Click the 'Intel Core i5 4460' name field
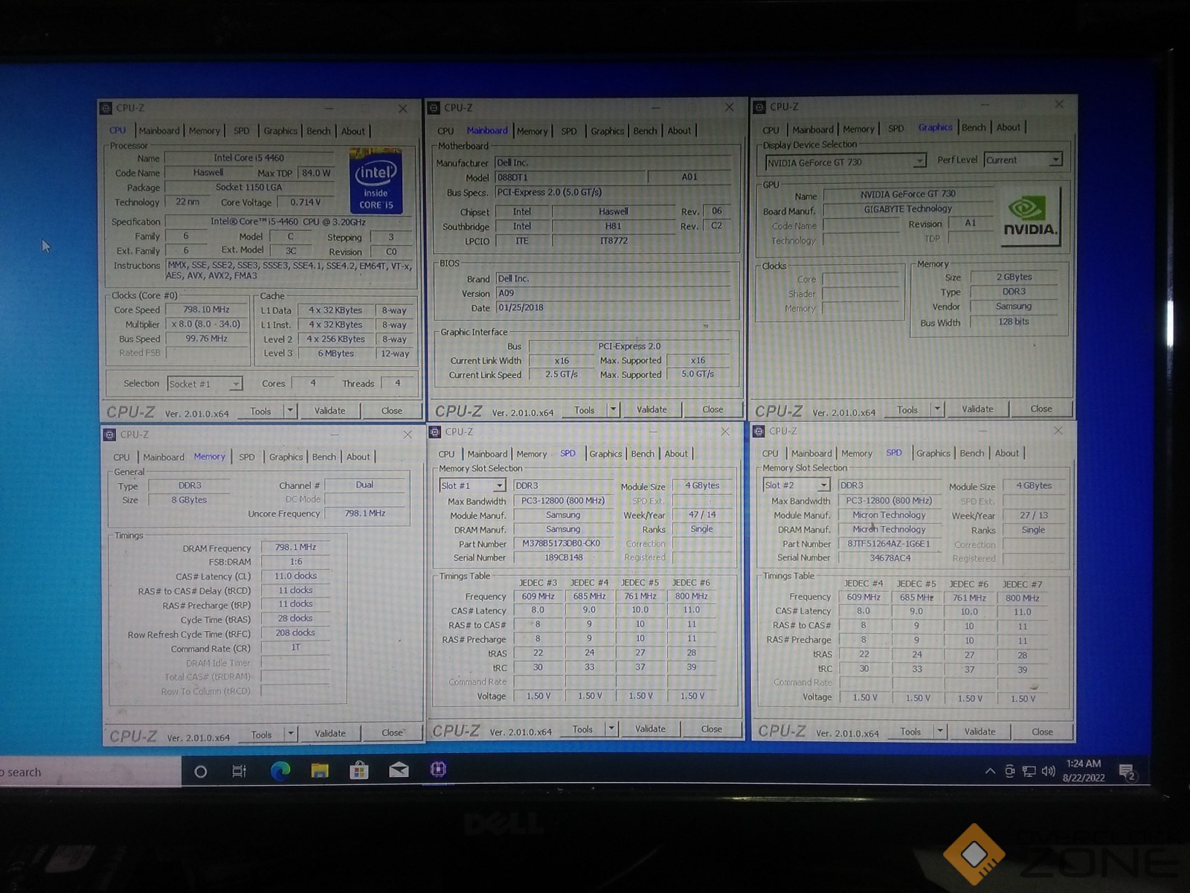Screen dimensions: 1190x893 tap(249, 158)
